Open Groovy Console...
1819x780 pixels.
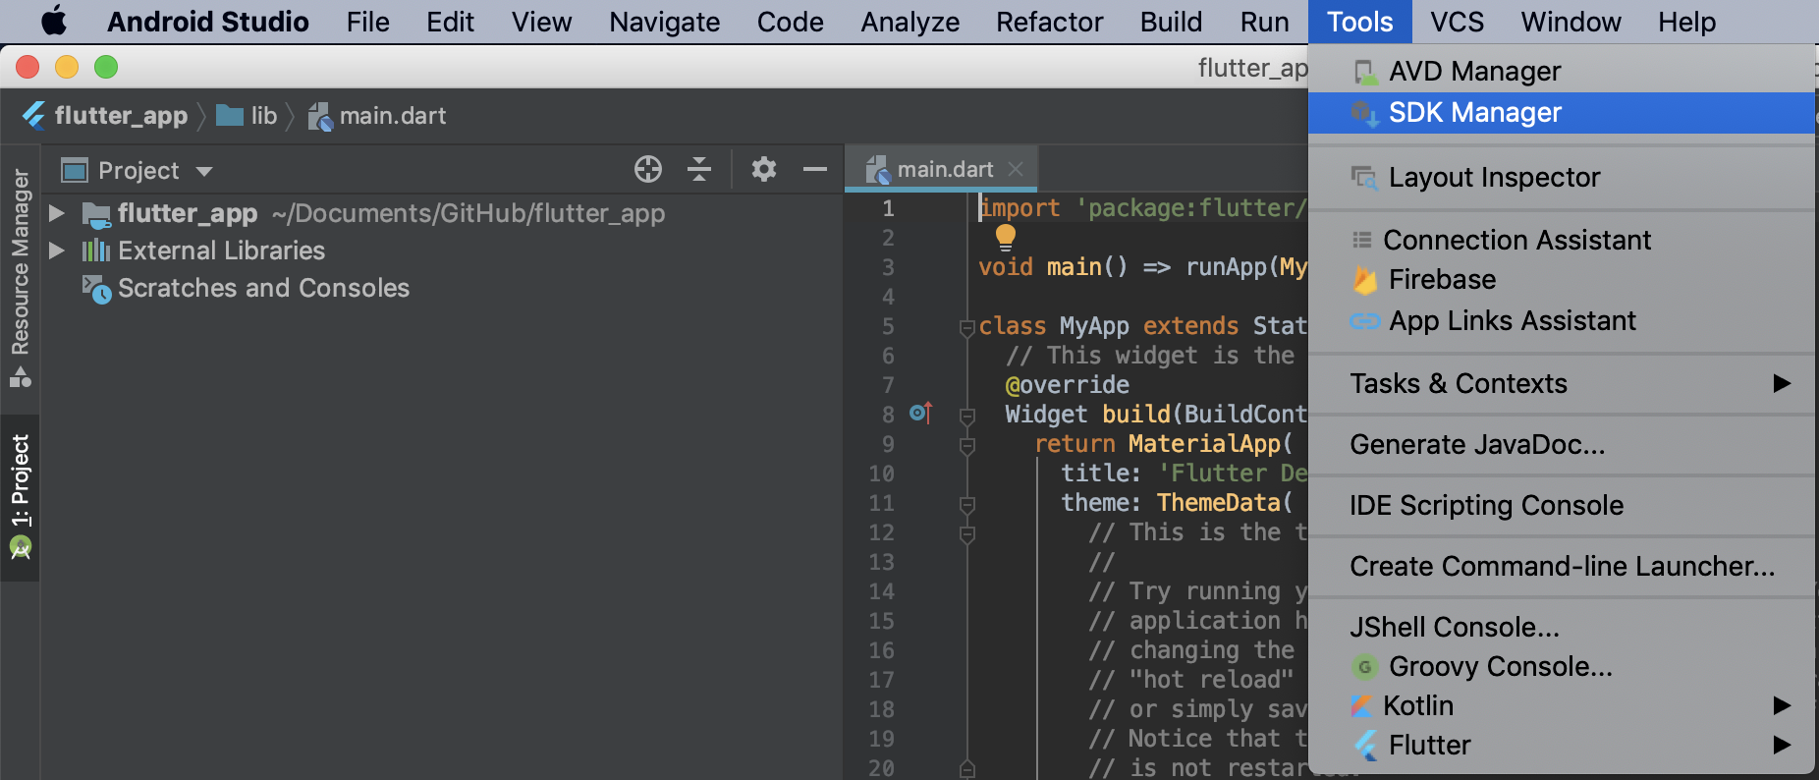pos(1562,666)
